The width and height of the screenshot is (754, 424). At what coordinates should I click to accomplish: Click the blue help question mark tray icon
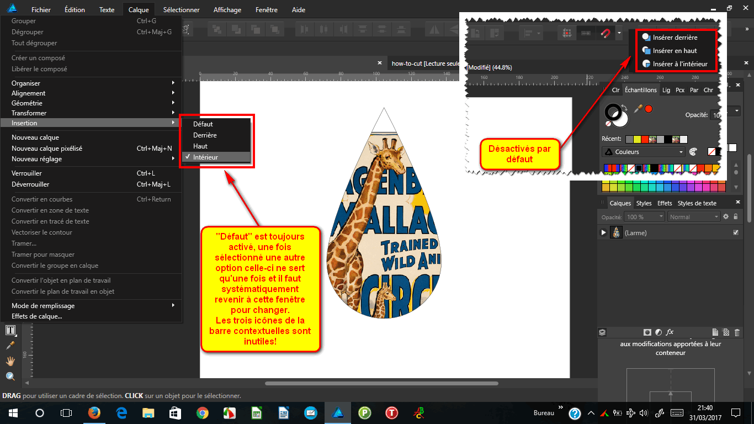coord(575,413)
